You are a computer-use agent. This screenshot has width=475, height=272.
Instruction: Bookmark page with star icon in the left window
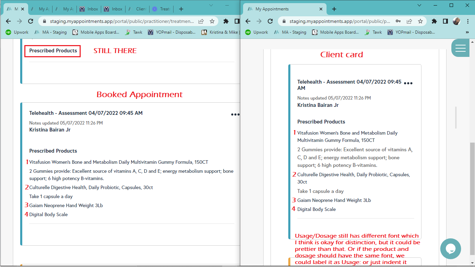coord(212,21)
